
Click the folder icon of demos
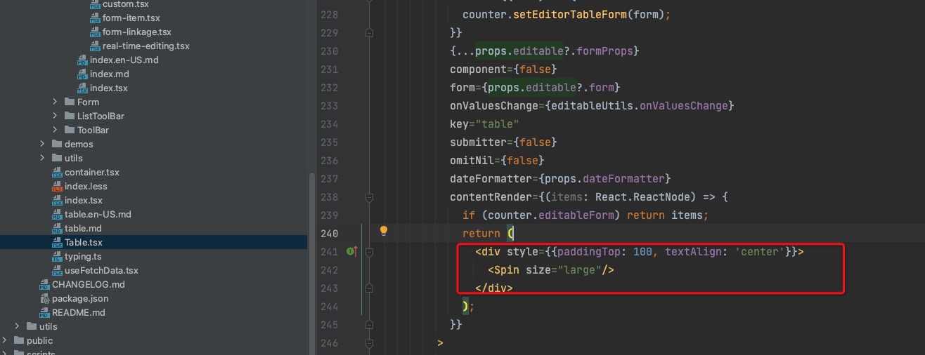click(57, 144)
